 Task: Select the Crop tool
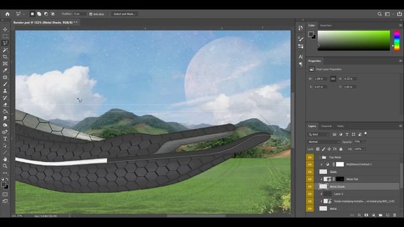pos(5,57)
